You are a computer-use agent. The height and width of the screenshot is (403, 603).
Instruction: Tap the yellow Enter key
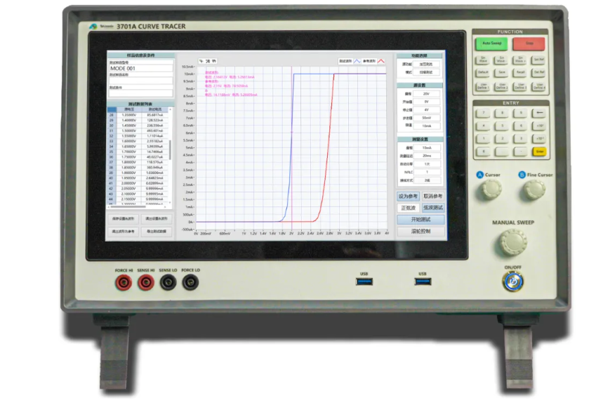coord(540,152)
